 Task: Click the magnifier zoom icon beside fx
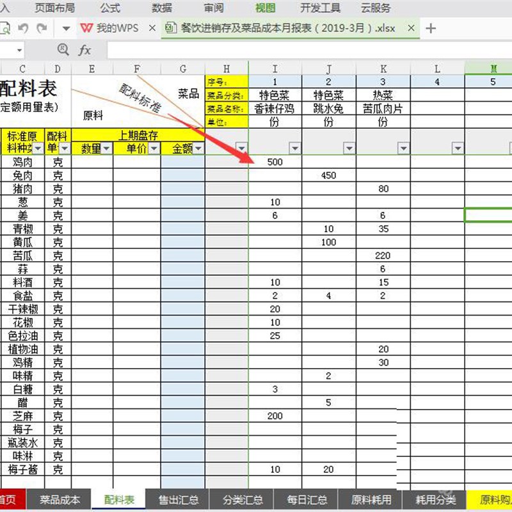tap(63, 50)
